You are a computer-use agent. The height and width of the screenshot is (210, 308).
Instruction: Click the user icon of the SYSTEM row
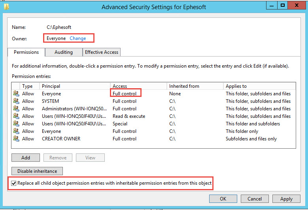click(16, 101)
